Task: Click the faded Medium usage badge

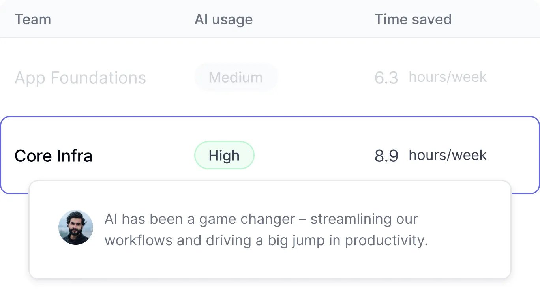Action: 236,77
